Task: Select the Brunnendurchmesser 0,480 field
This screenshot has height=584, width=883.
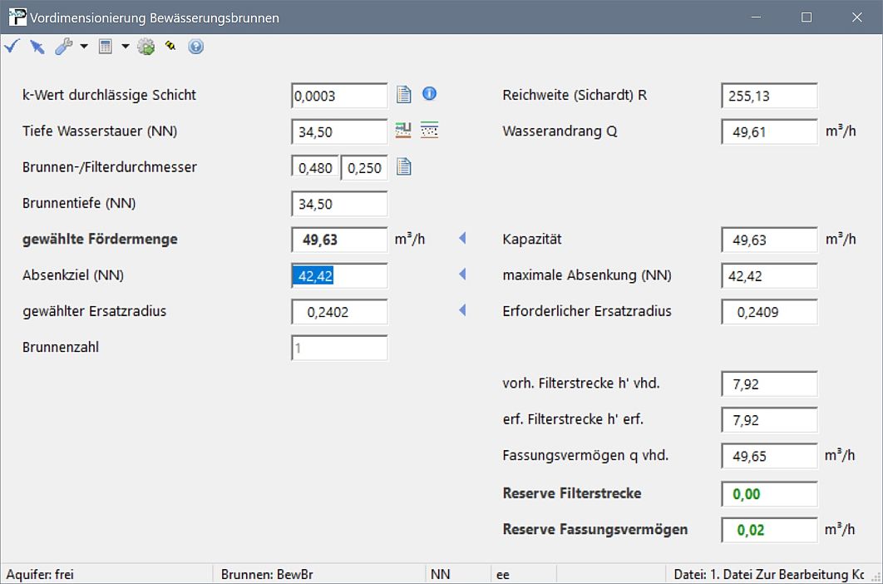Action: (x=315, y=168)
